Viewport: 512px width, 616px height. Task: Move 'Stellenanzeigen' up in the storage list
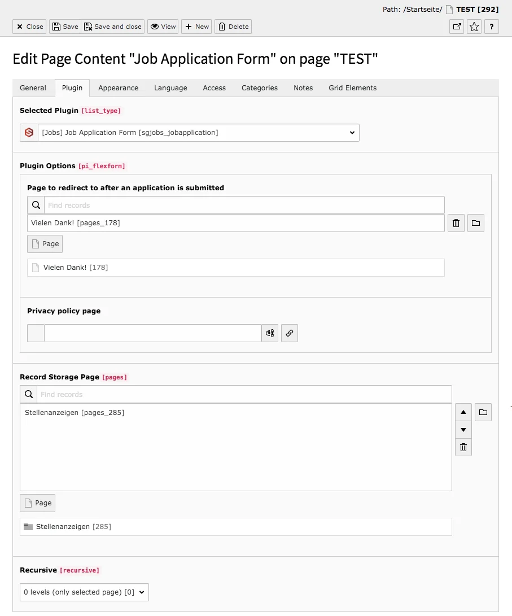463,412
